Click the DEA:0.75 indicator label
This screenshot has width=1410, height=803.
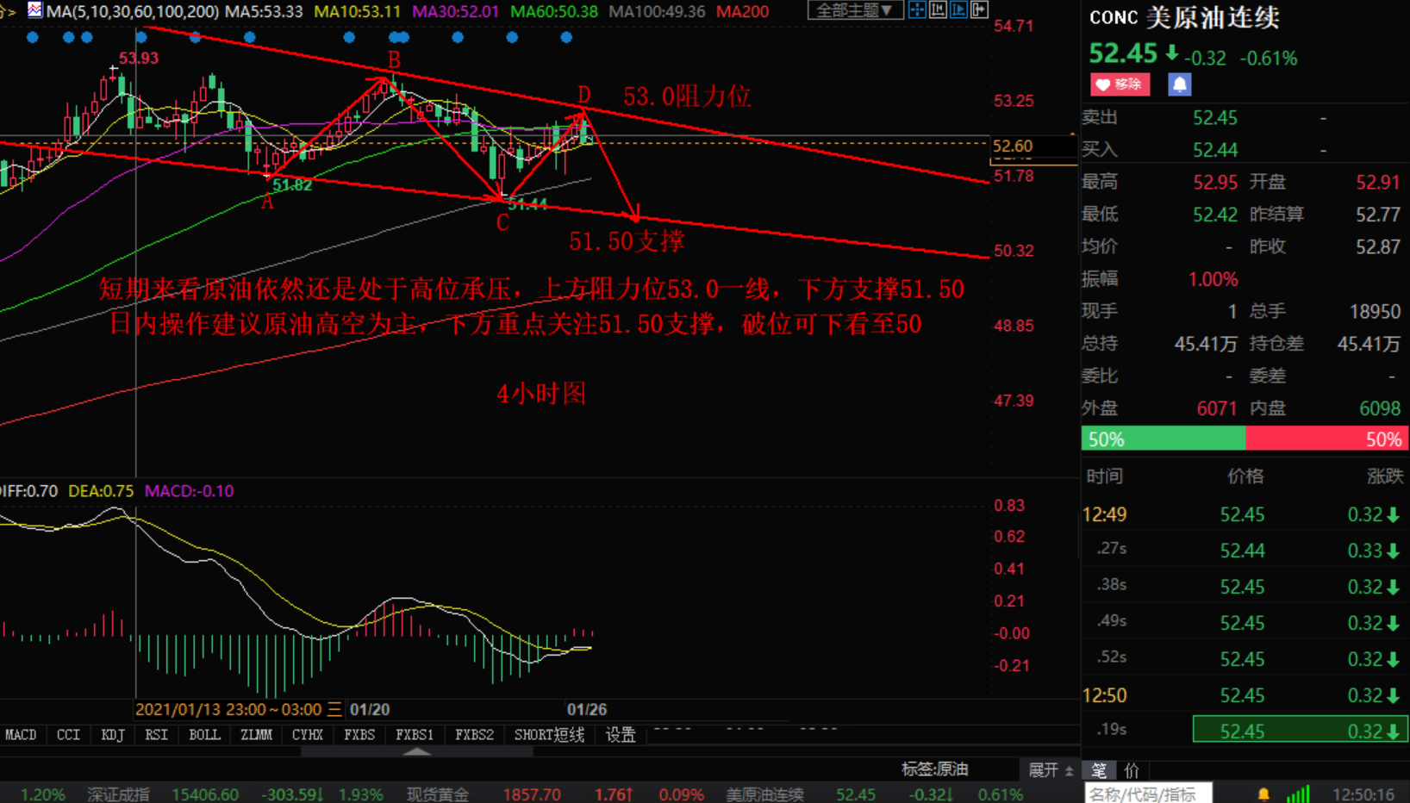click(x=101, y=491)
